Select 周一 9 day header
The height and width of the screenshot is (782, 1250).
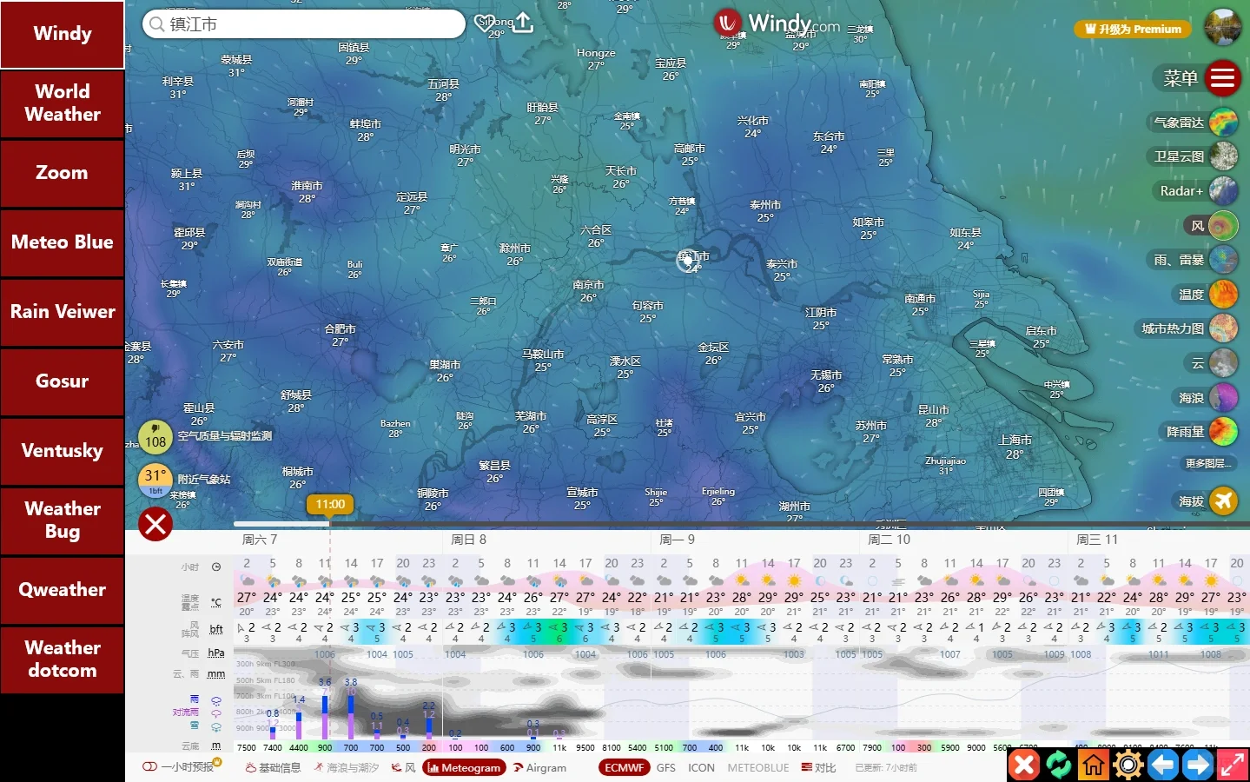(678, 540)
